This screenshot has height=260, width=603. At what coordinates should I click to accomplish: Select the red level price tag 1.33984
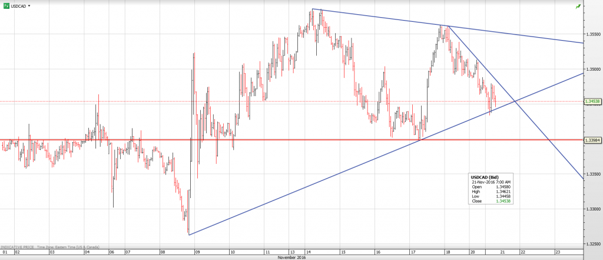pyautogui.click(x=592, y=140)
